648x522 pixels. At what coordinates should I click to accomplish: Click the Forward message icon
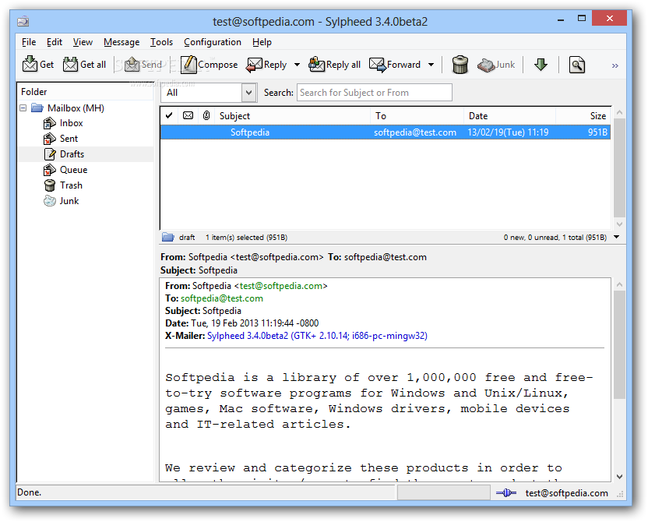[x=378, y=65]
